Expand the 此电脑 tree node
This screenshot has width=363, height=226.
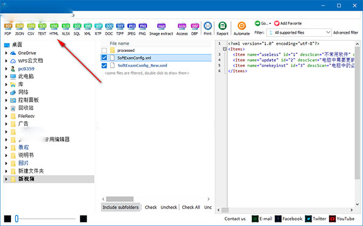pos(6,77)
